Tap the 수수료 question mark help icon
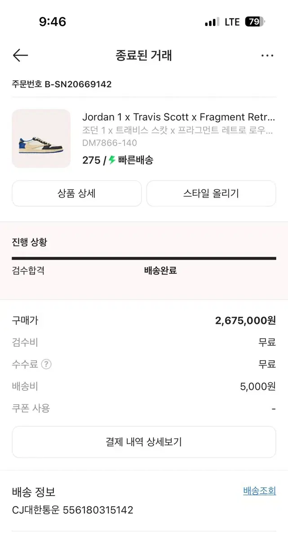Image resolution: width=288 pixels, height=539 pixels. pos(46,364)
